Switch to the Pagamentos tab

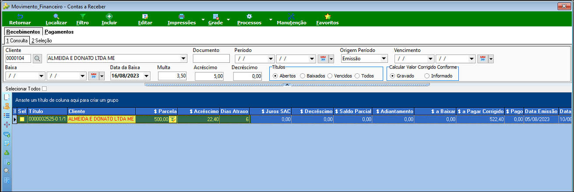(59, 32)
